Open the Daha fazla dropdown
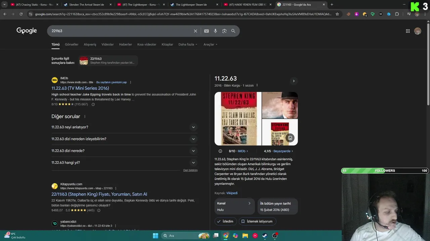The image size is (430, 241). click(188, 45)
